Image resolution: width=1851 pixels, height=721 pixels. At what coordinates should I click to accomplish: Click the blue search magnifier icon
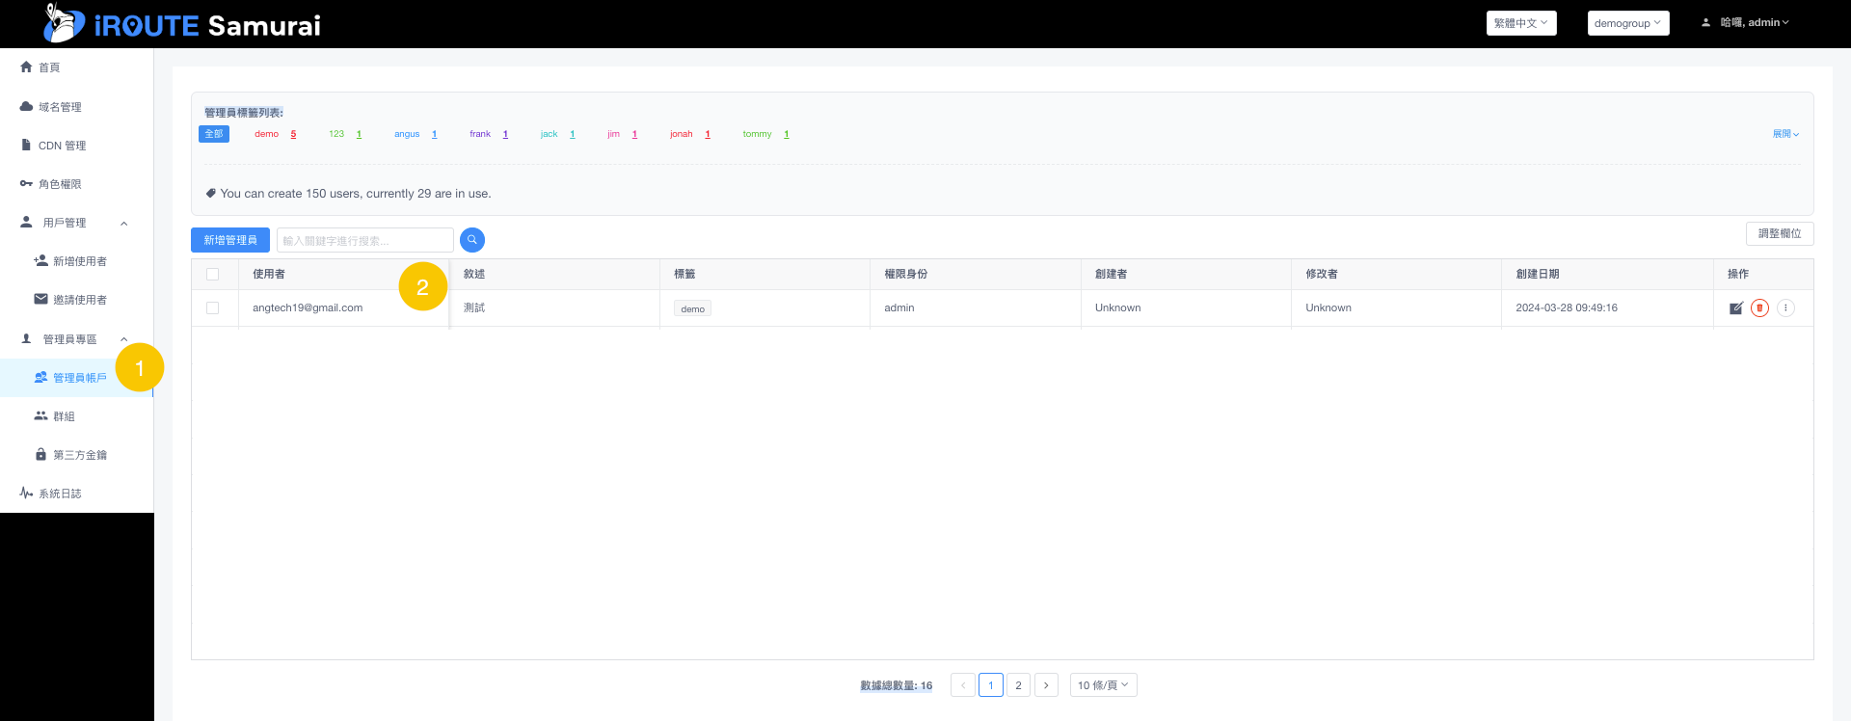[472, 240]
